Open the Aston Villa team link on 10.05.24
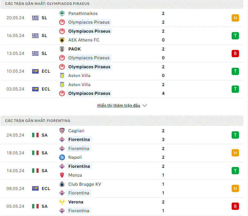The image size is (248, 216). [x=79, y=76]
